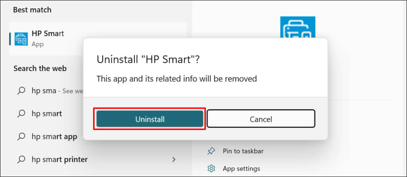Dismiss the dialog with Cancel
The image size is (407, 177).
pyautogui.click(x=261, y=119)
